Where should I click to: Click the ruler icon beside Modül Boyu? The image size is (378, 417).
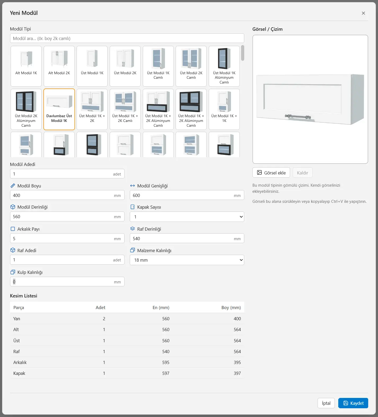(13, 186)
